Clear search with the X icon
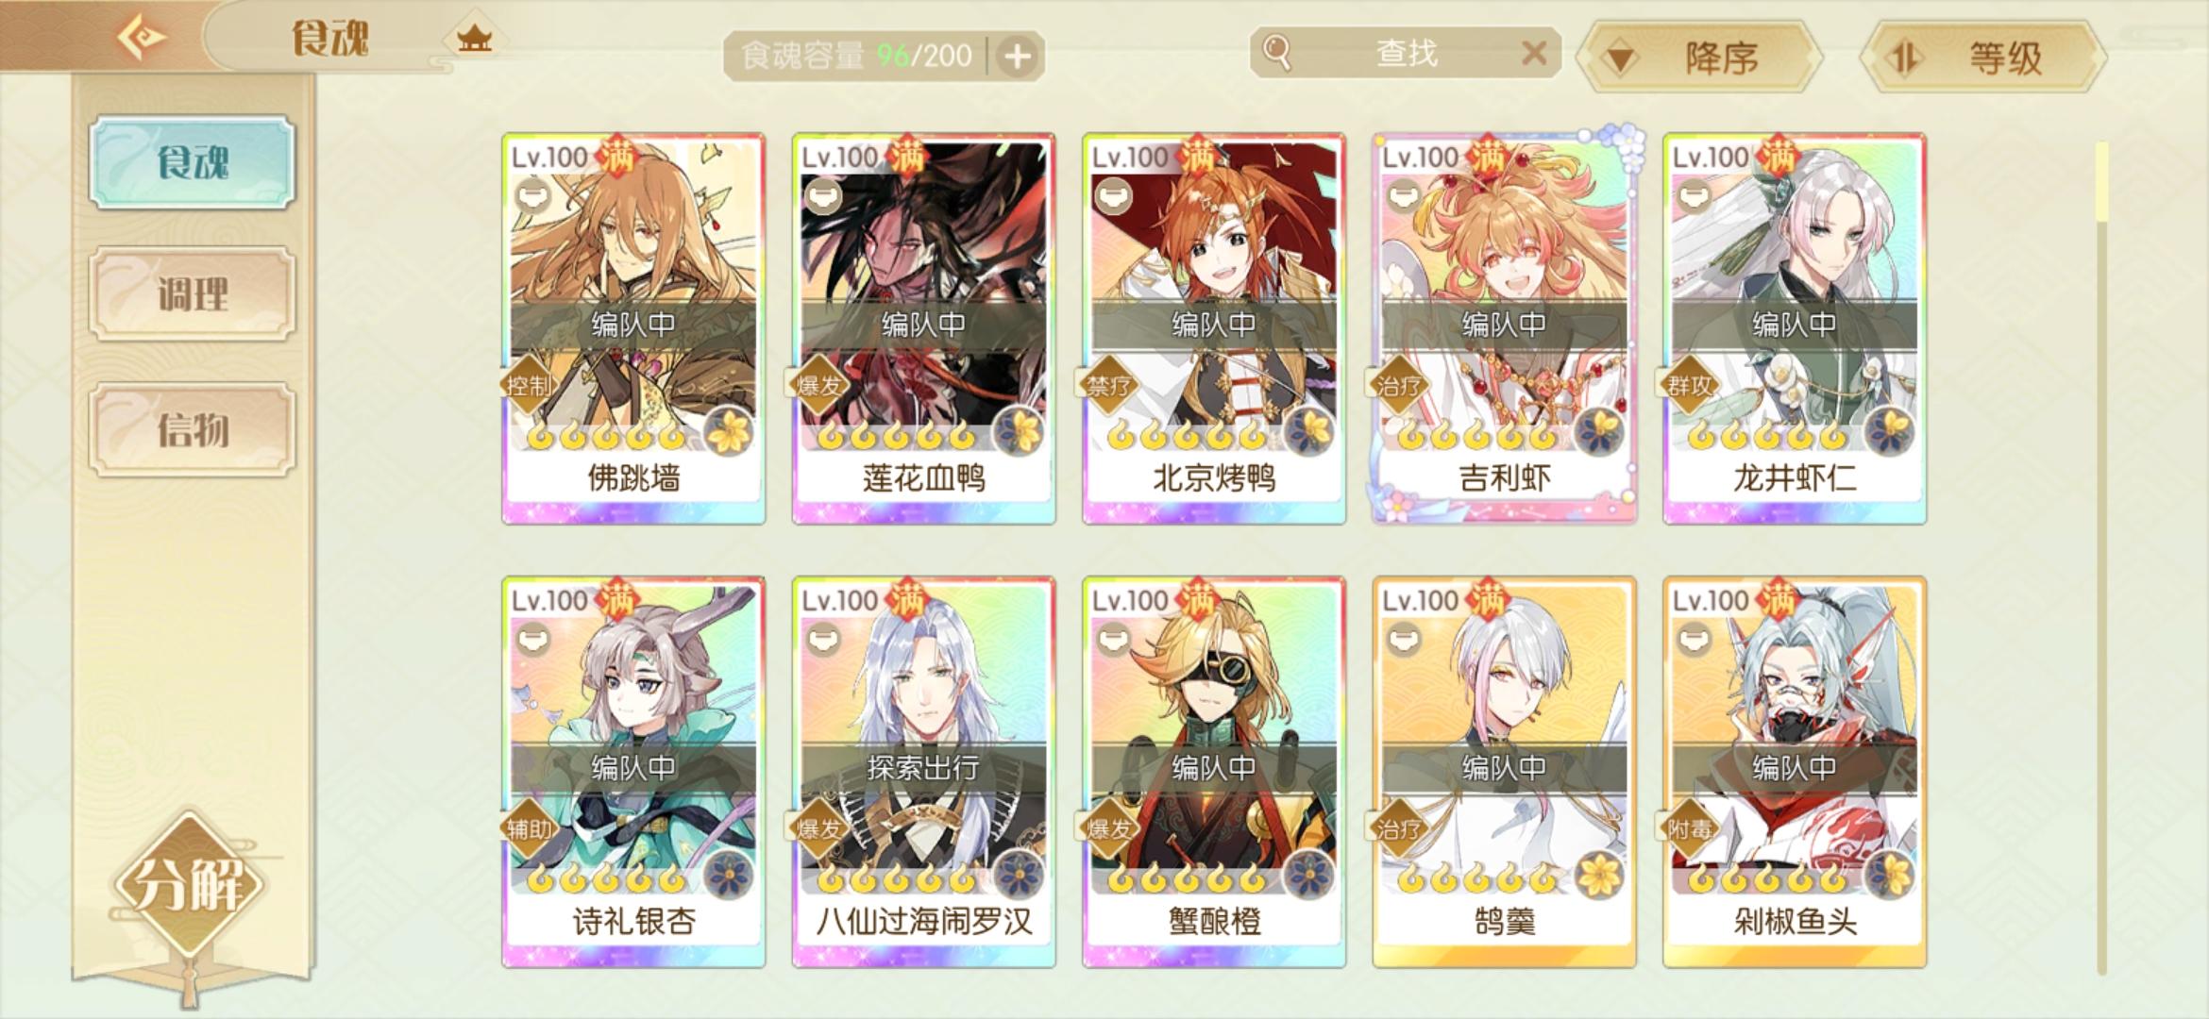This screenshot has width=2209, height=1019. (1534, 53)
